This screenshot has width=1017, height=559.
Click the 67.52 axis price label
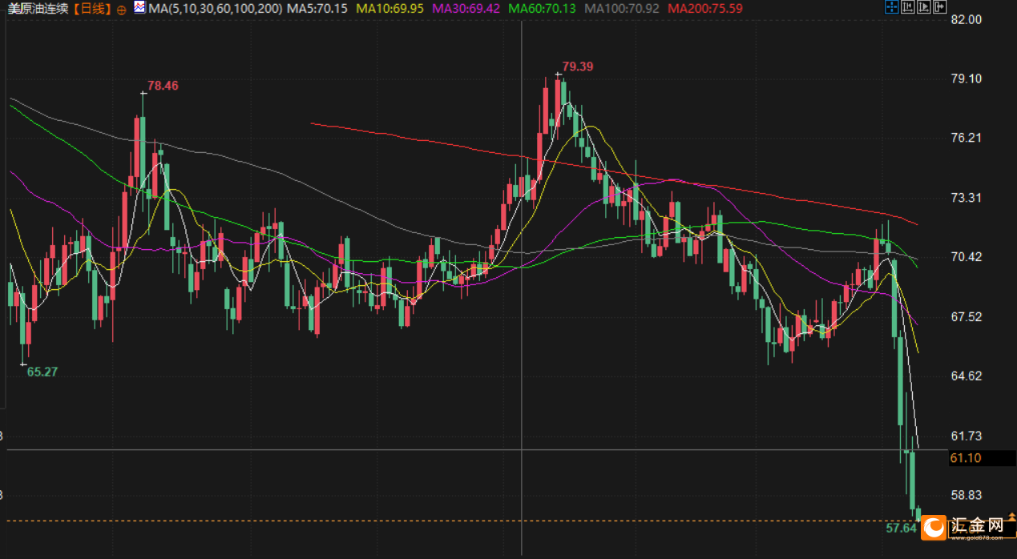point(966,316)
